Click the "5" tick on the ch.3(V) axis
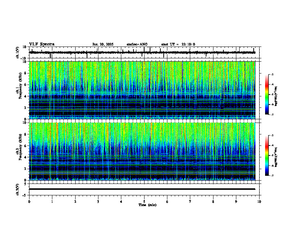The image size is (292, 226). (25, 184)
